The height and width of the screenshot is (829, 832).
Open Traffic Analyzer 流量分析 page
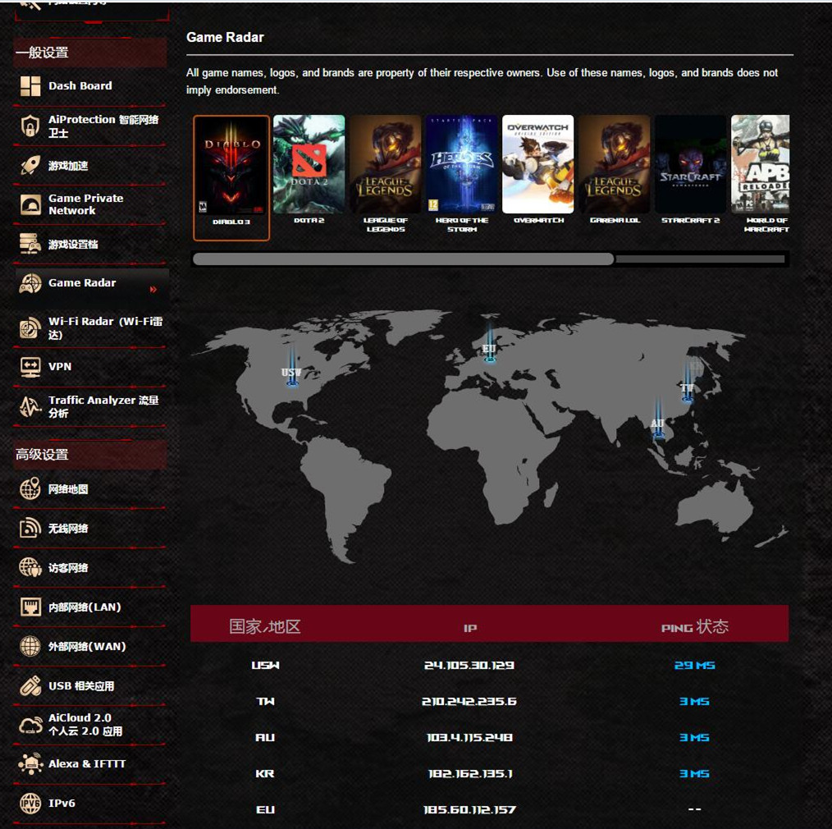coord(90,406)
